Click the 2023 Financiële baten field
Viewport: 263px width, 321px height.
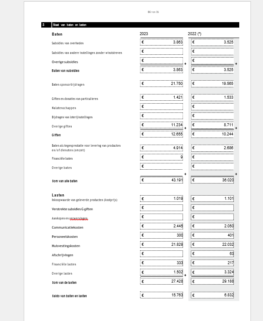[x=162, y=157]
